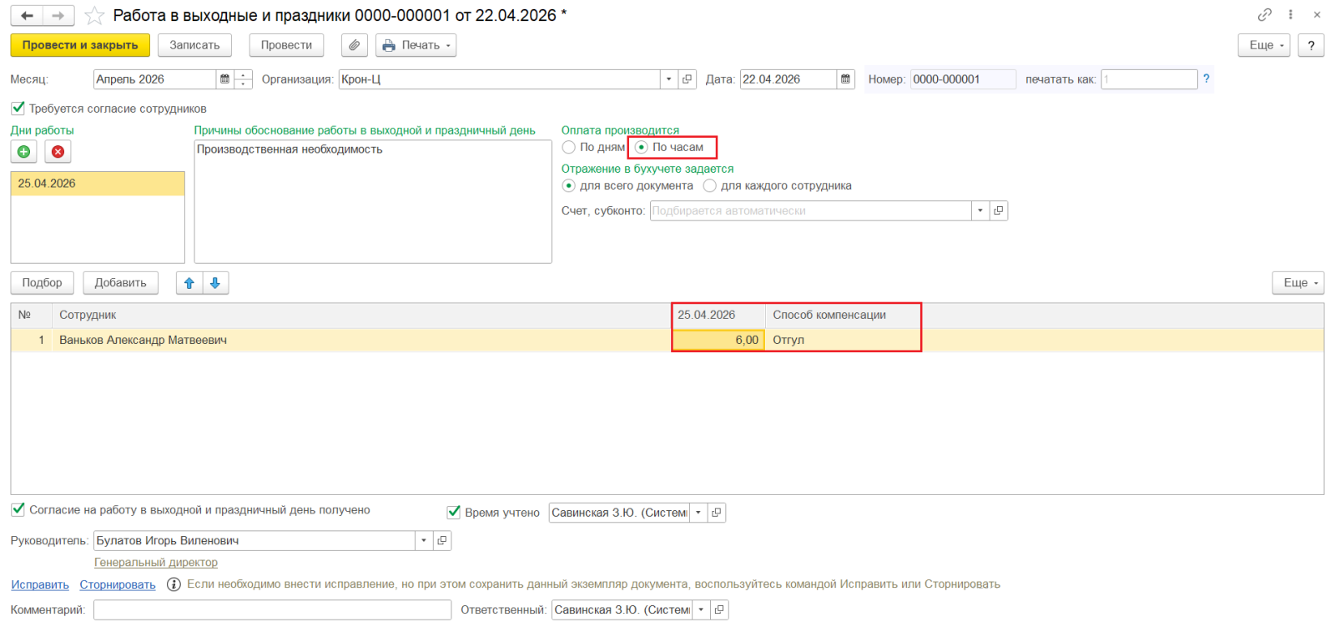Open the calendar for the Дата field
The height and width of the screenshot is (627, 1335).
845,79
